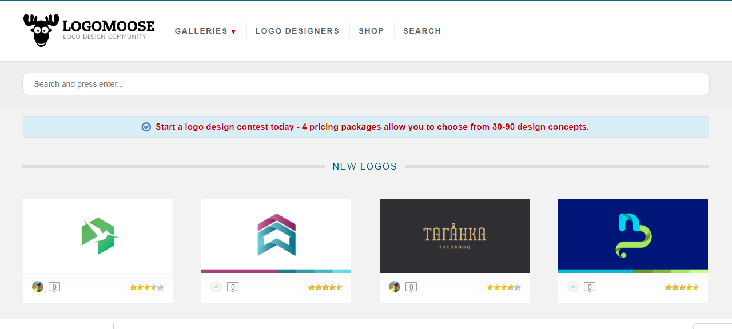The height and width of the screenshot is (329, 732).
Task: Open the logo design contest announcement link
Action: tap(372, 126)
